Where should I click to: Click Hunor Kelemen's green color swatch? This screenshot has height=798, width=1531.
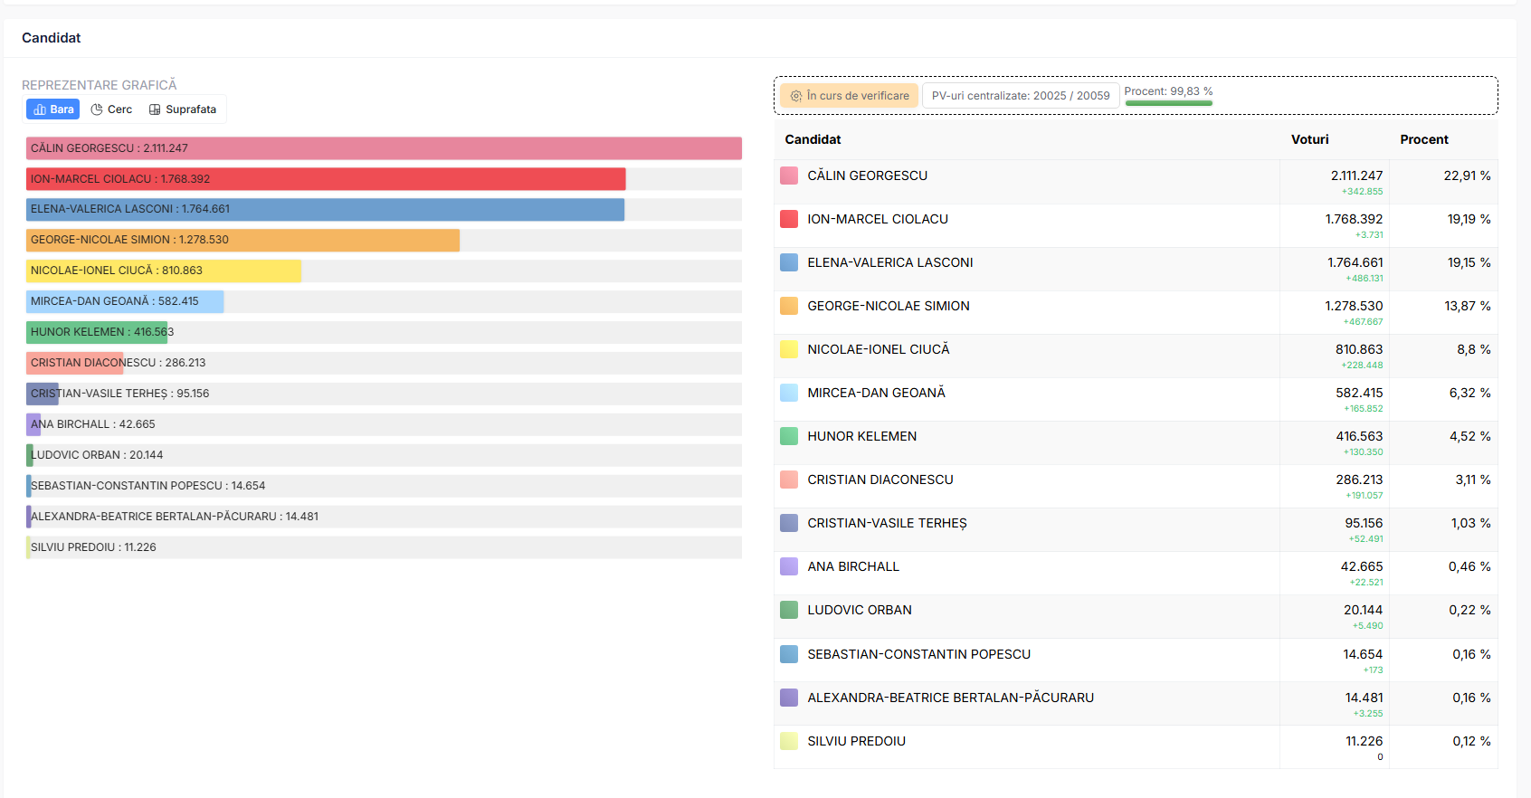pyautogui.click(x=789, y=436)
